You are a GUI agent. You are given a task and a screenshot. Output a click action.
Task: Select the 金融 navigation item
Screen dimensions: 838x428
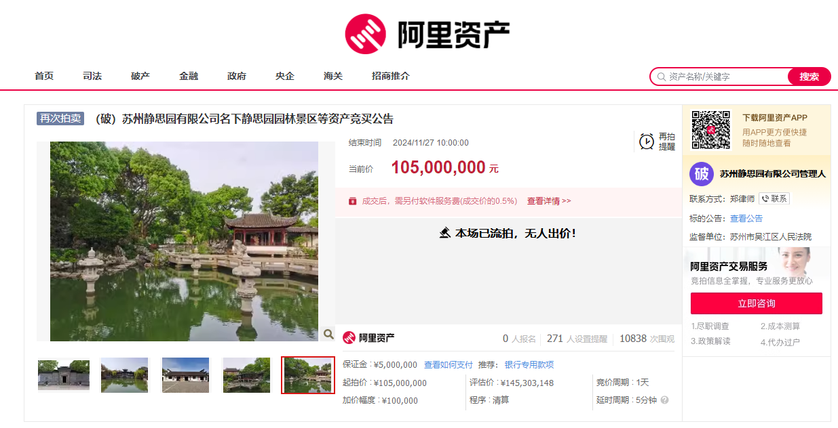click(189, 76)
